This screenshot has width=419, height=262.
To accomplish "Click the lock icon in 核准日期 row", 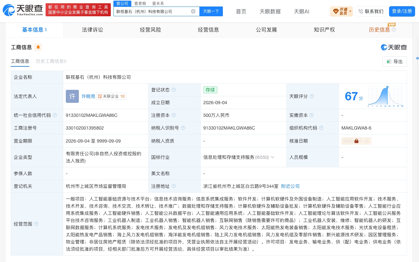I will coord(356,141).
